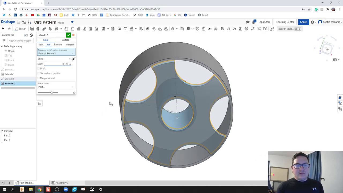Click add folder icon in Features header
Image resolution: width=343 pixels, height=193 pixels.
pyautogui.click(x=26, y=35)
